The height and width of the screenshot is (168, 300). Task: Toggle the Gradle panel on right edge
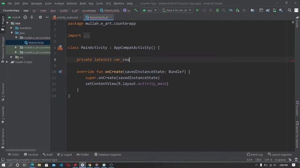[x=297, y=22]
